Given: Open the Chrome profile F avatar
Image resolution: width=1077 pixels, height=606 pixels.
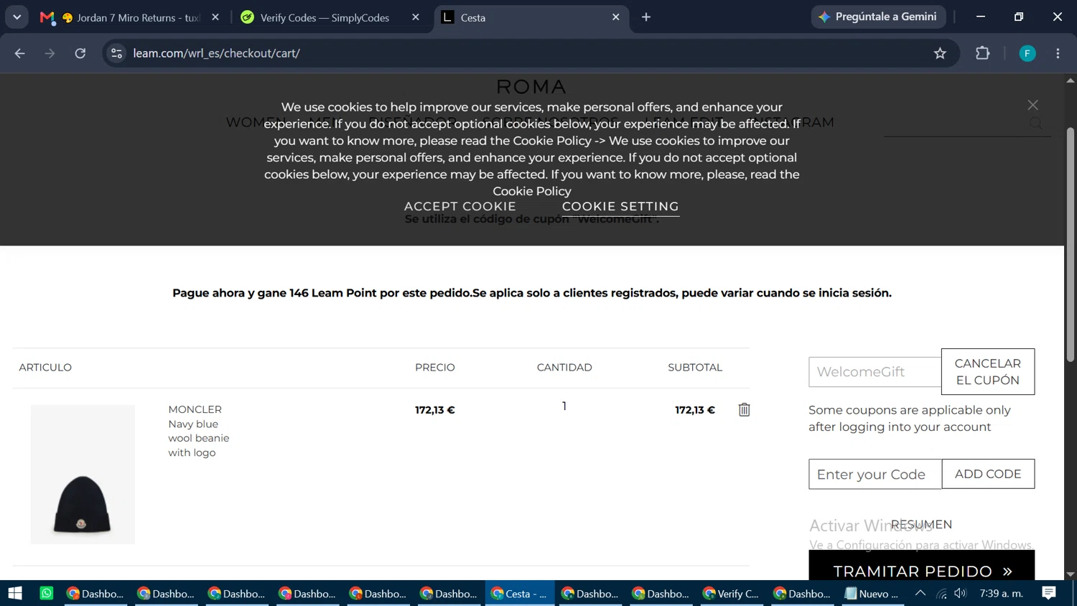Looking at the screenshot, I should tap(1027, 53).
